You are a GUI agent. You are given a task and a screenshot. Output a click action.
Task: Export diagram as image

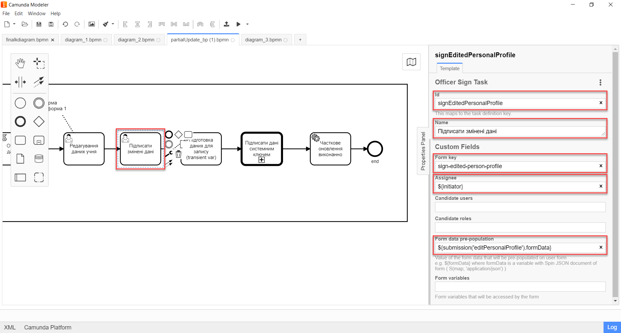point(92,24)
